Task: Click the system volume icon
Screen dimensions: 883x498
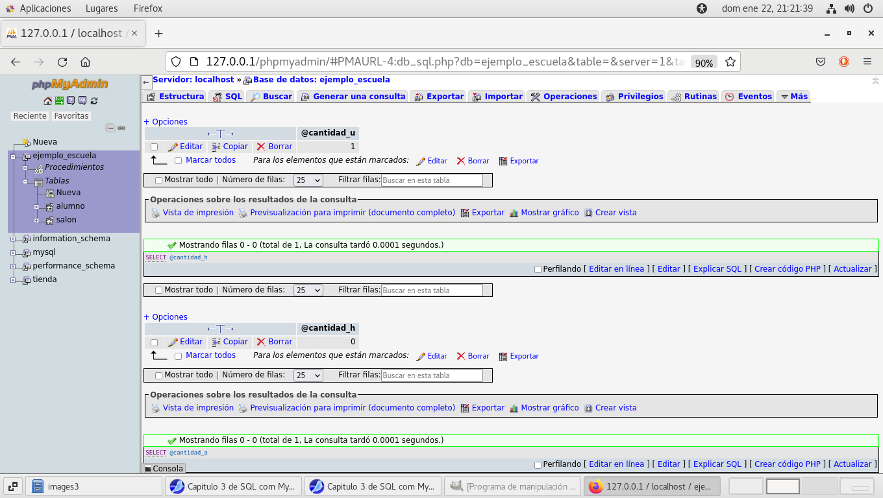Action: click(x=849, y=8)
